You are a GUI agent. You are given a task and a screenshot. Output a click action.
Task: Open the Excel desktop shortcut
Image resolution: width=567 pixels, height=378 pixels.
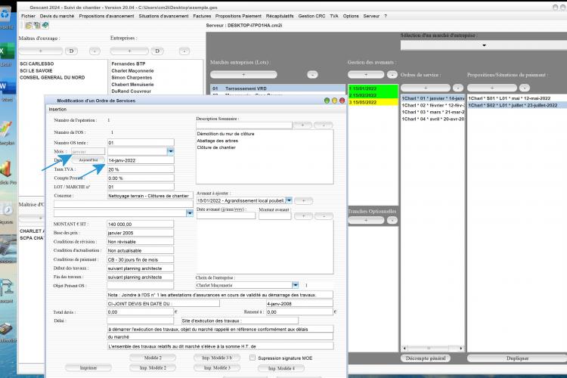click(7, 54)
